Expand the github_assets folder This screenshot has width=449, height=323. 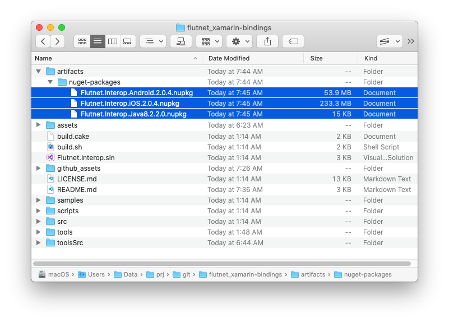click(x=38, y=168)
